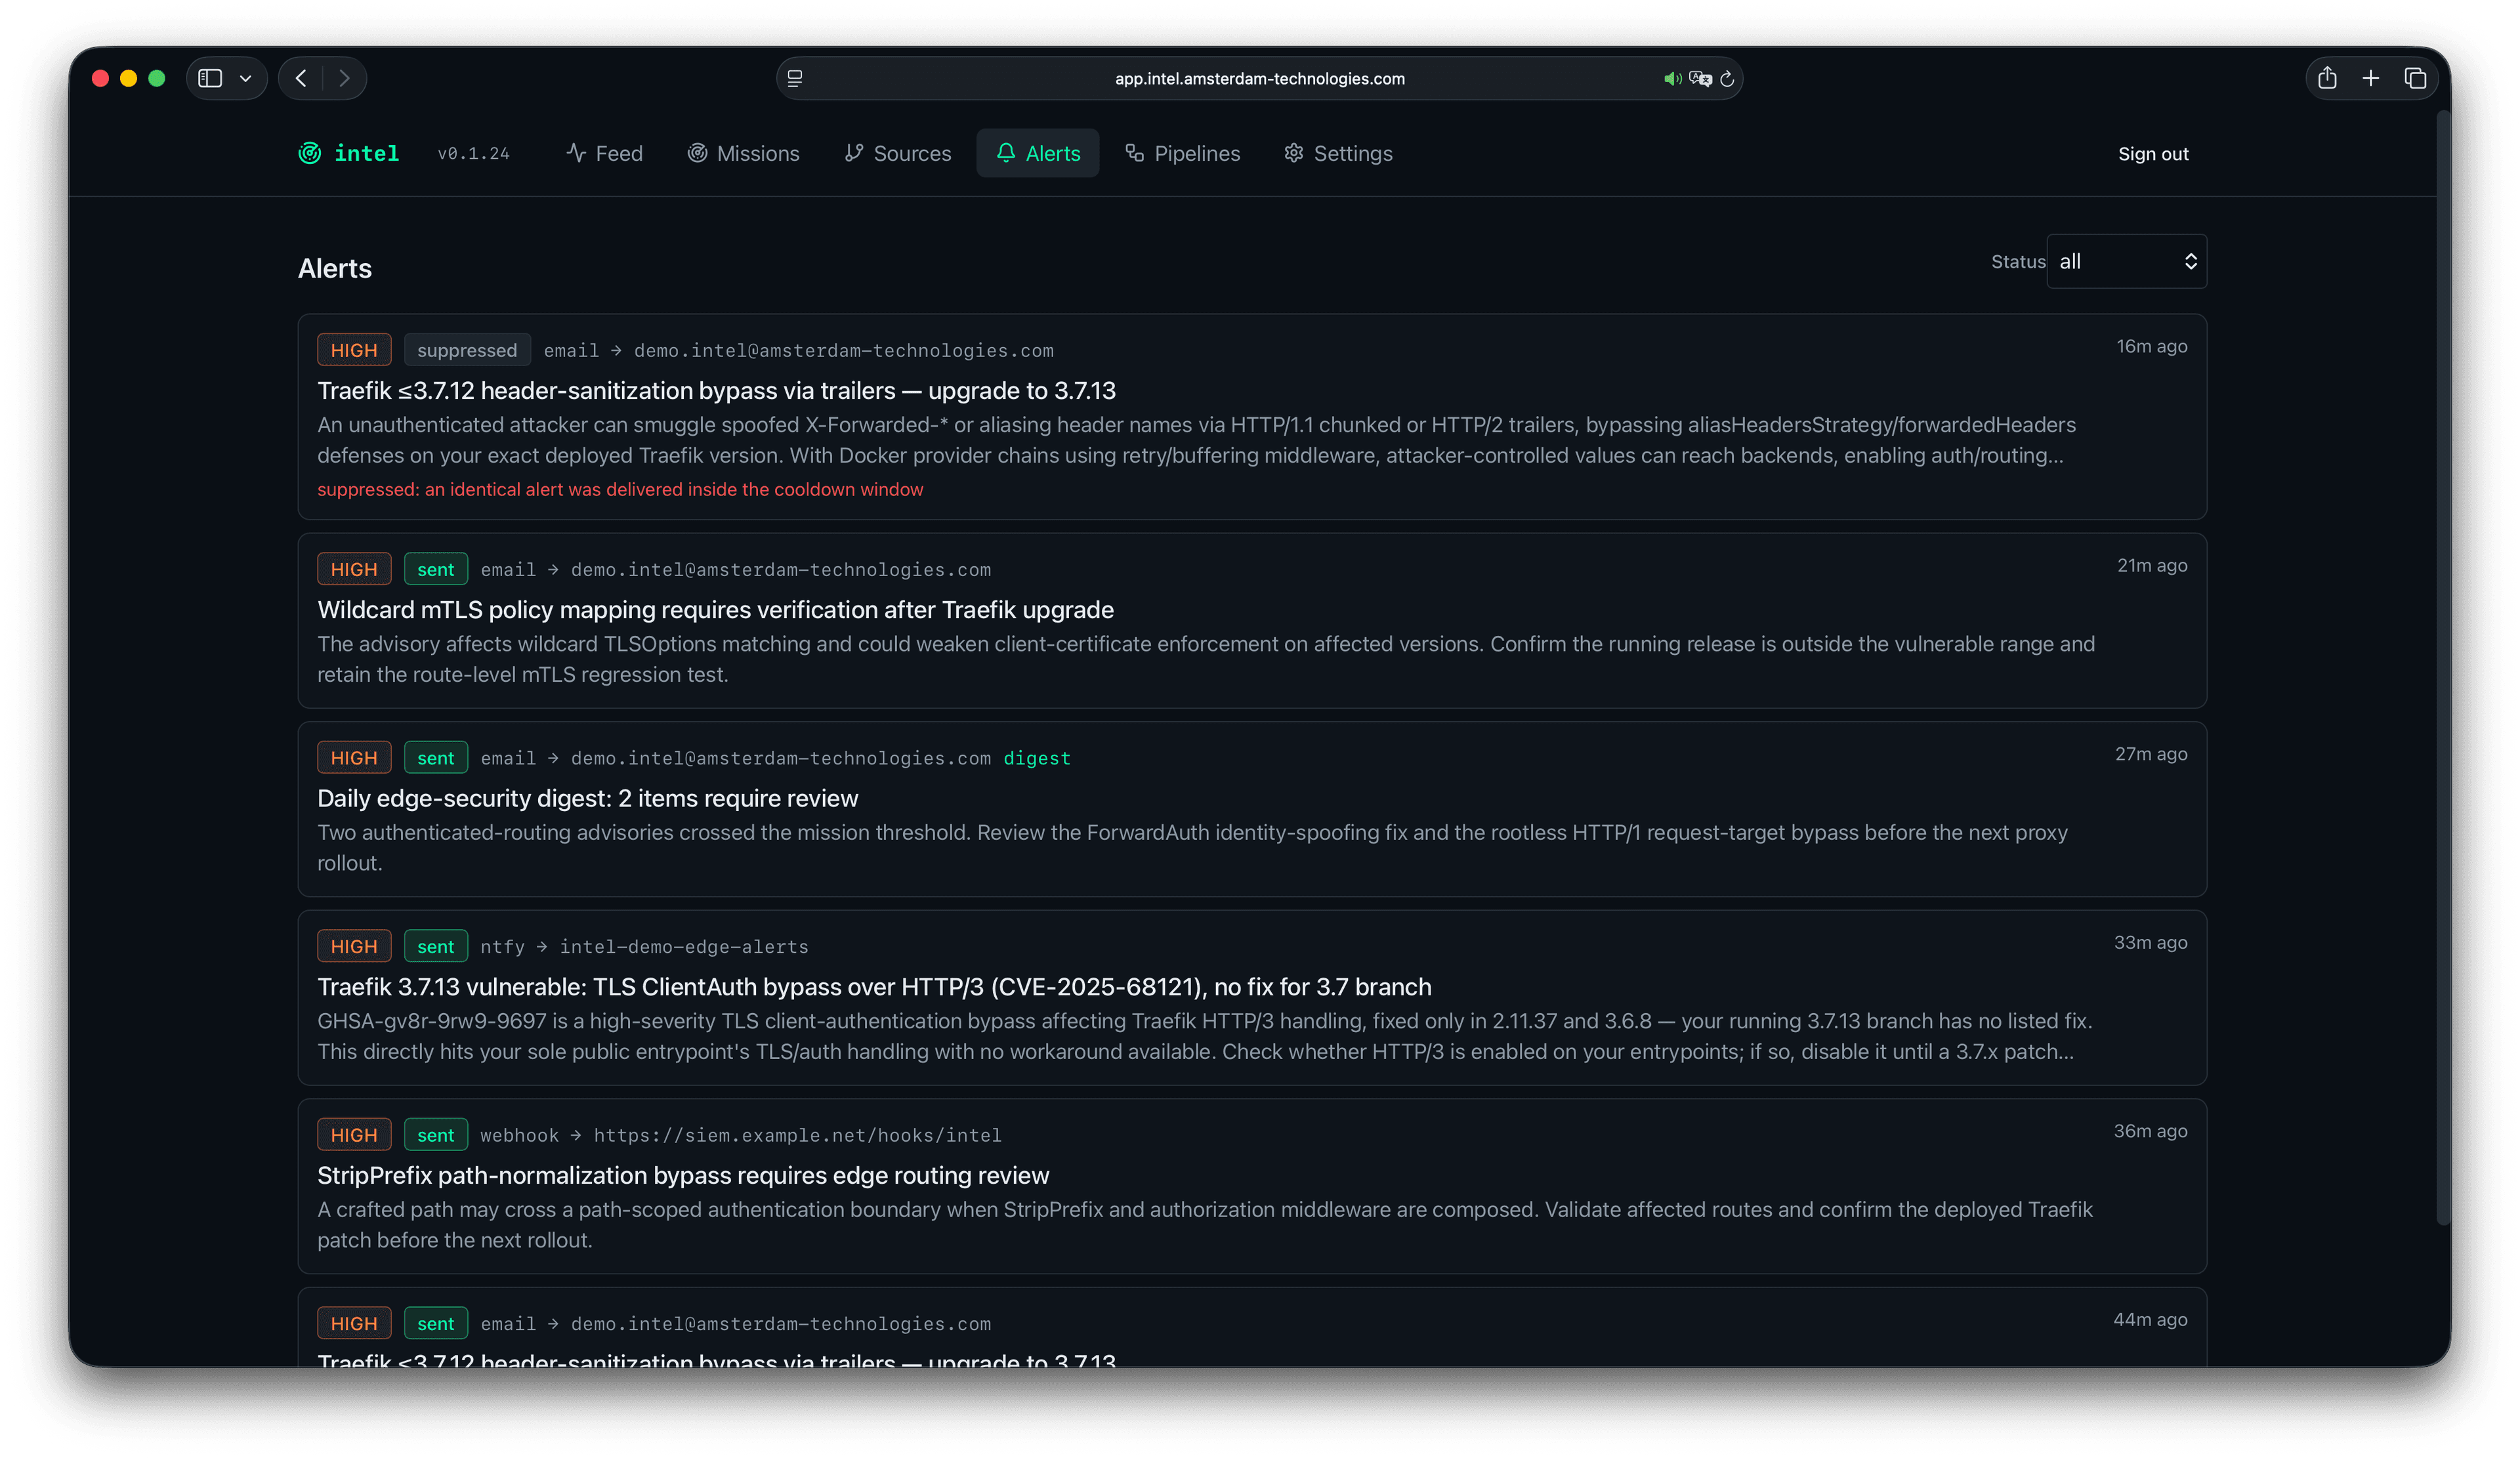Open the Missions tab
Screen dimensions: 2520x1458
(743, 153)
